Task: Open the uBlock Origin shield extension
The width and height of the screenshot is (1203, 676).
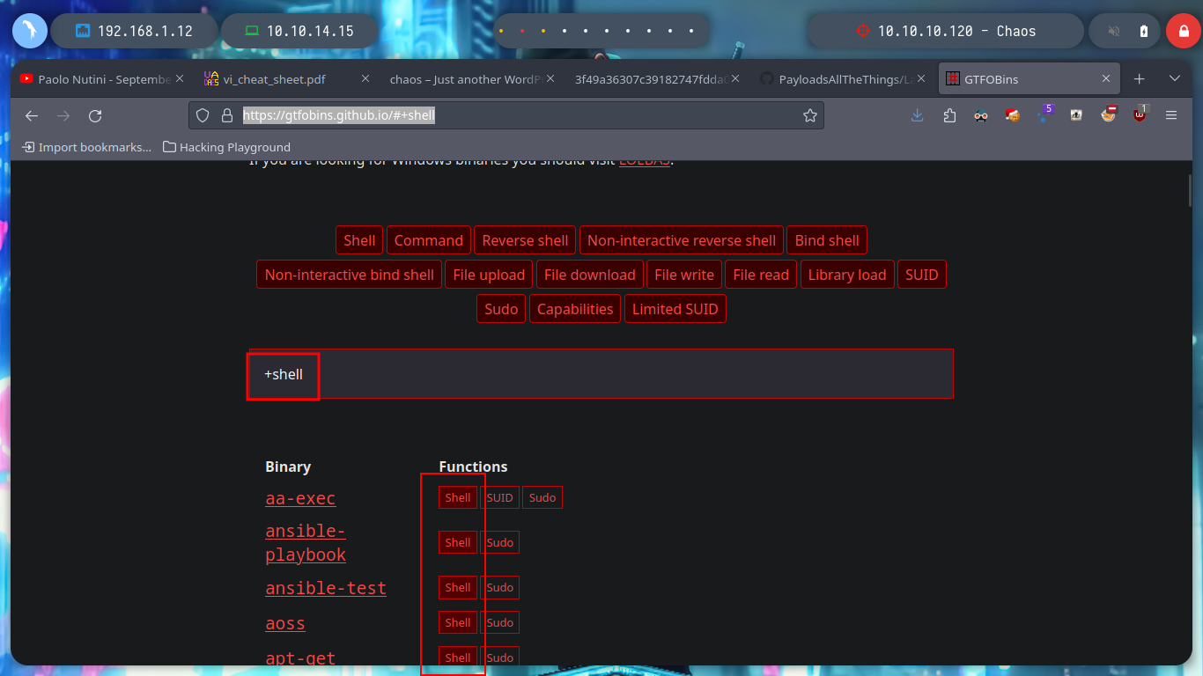Action: click(1140, 114)
